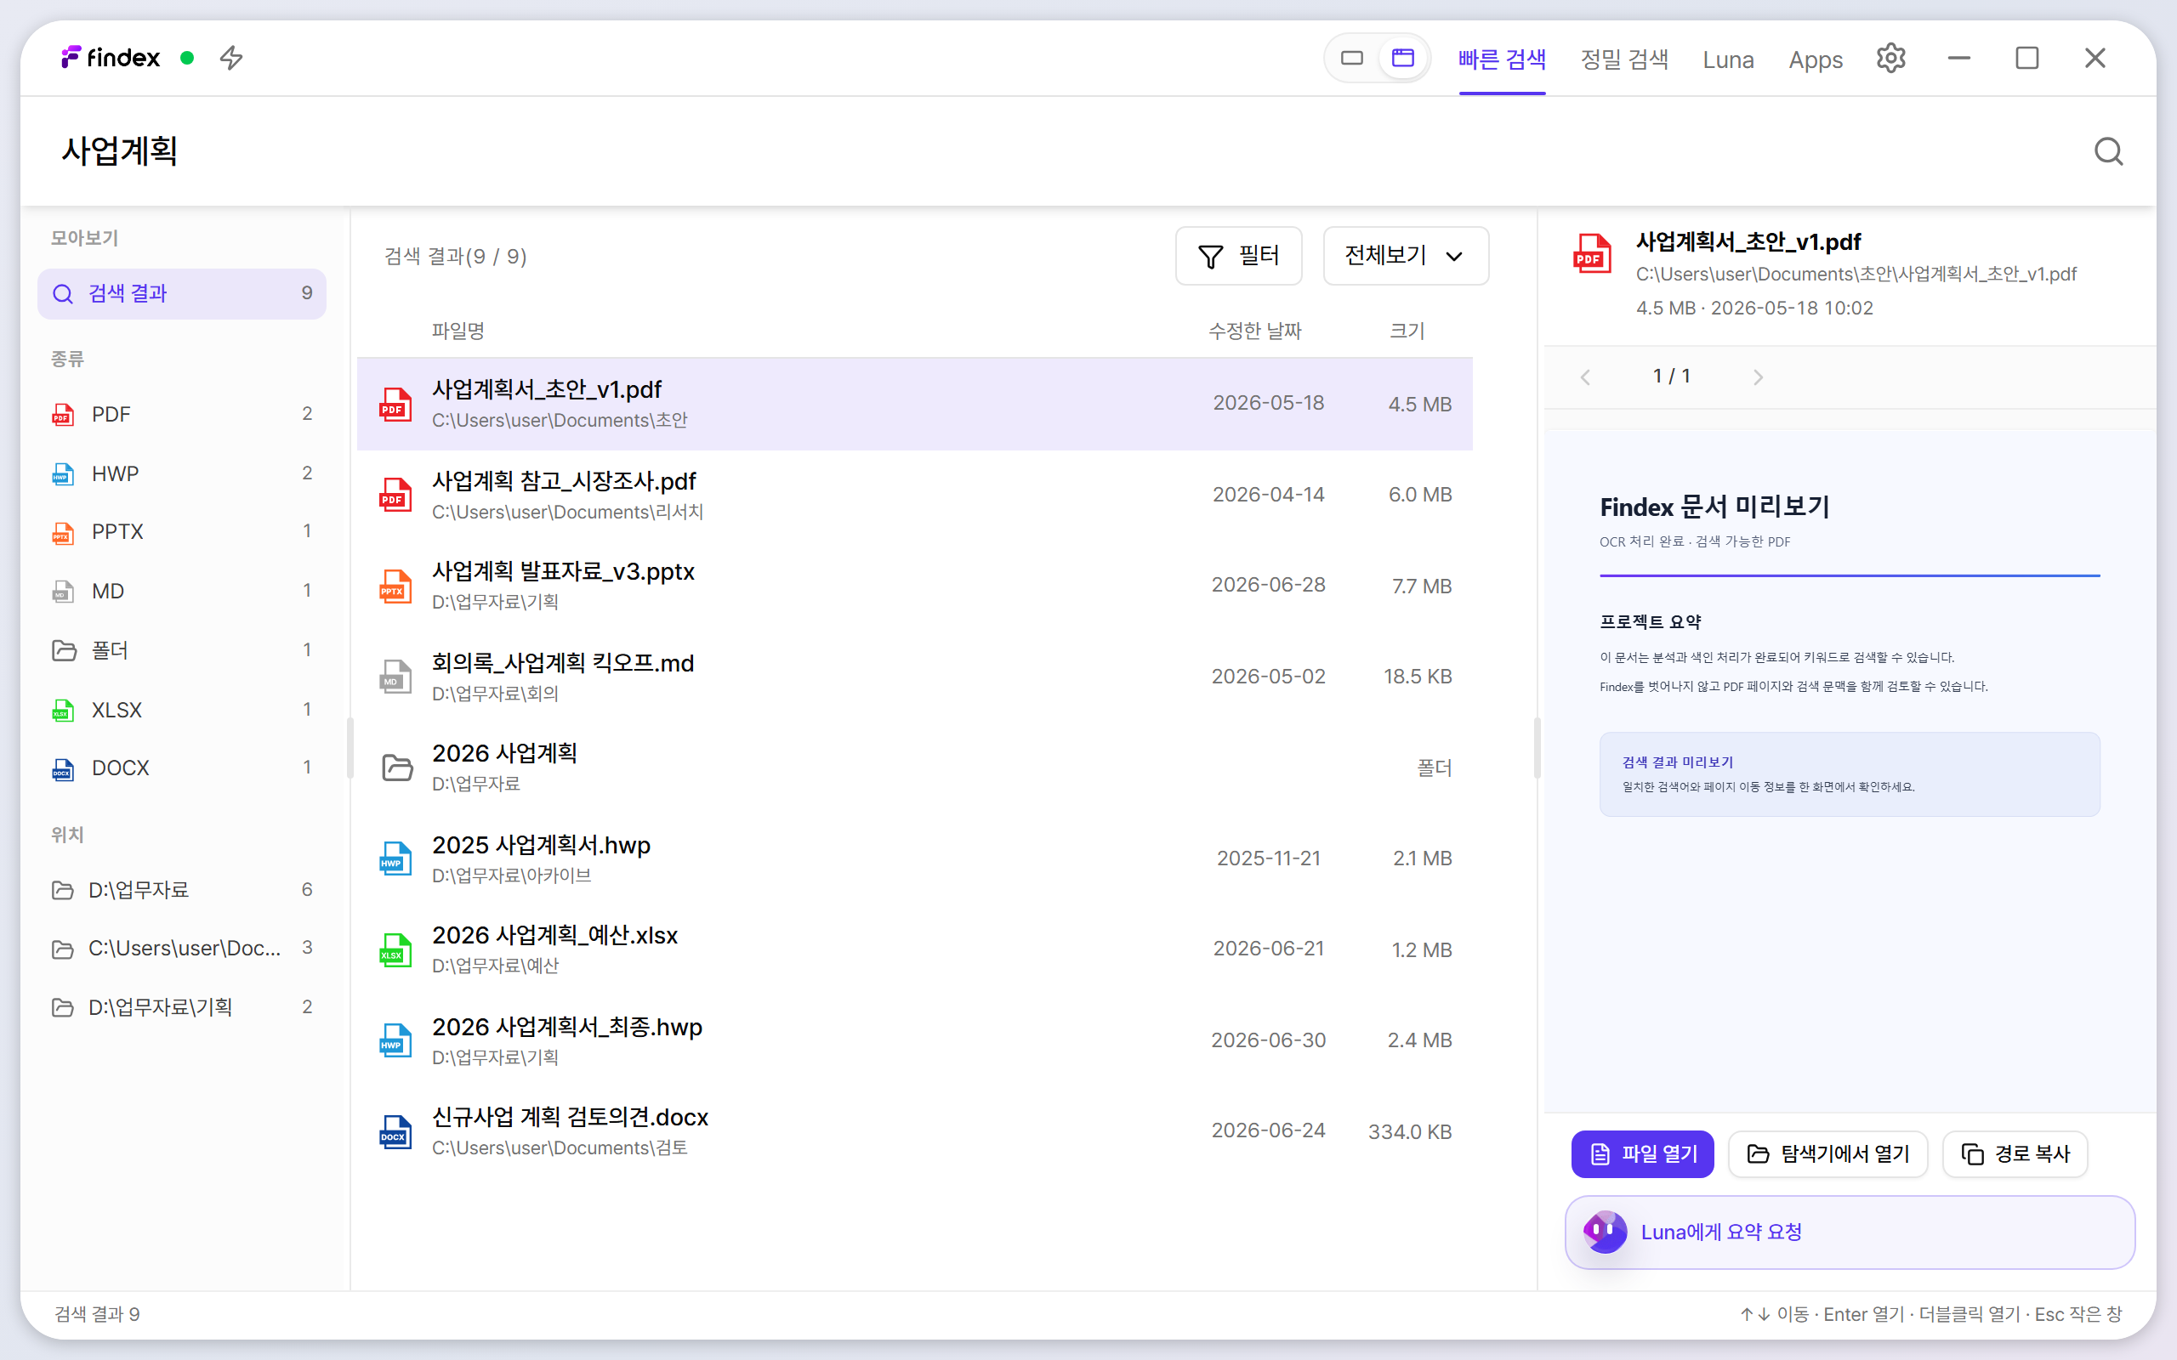This screenshot has width=2177, height=1360.
Task: Open the 필터 button
Action: (1239, 257)
